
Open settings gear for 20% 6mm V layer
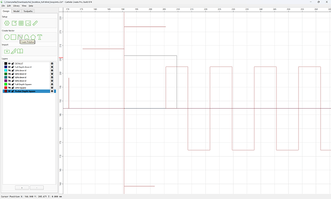(x=52, y=71)
